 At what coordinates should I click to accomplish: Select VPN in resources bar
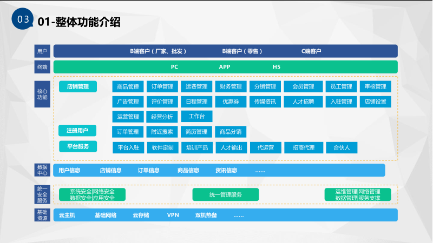coord(173,215)
